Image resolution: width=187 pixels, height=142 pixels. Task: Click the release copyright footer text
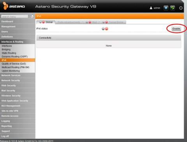click(26, 141)
